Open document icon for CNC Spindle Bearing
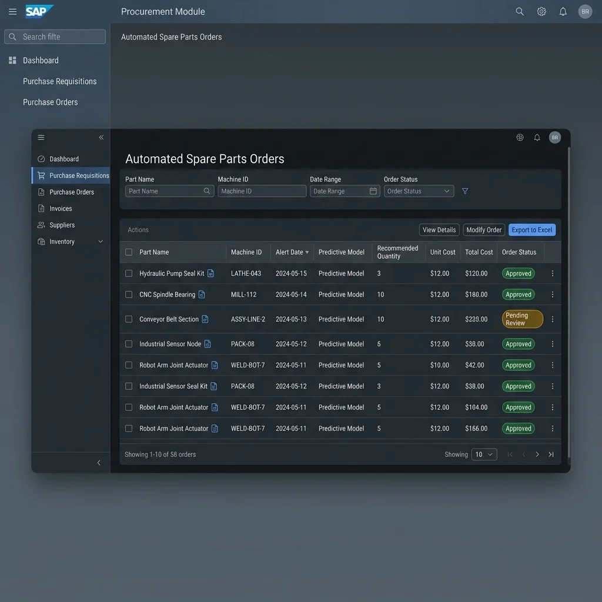Image resolution: width=602 pixels, height=602 pixels. tap(202, 295)
